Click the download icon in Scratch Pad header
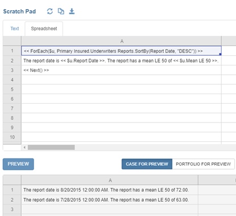 (x=72, y=11)
